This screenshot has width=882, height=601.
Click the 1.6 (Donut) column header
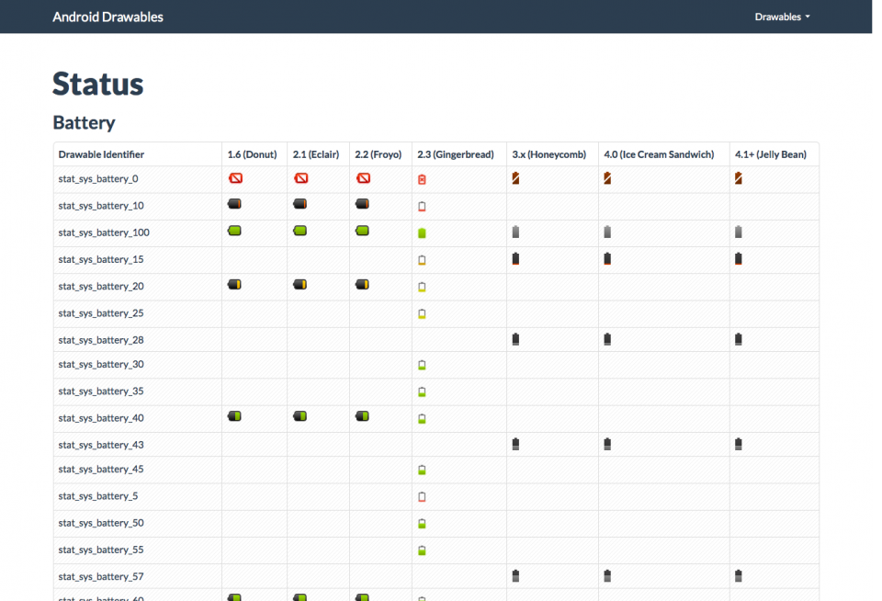tap(252, 154)
